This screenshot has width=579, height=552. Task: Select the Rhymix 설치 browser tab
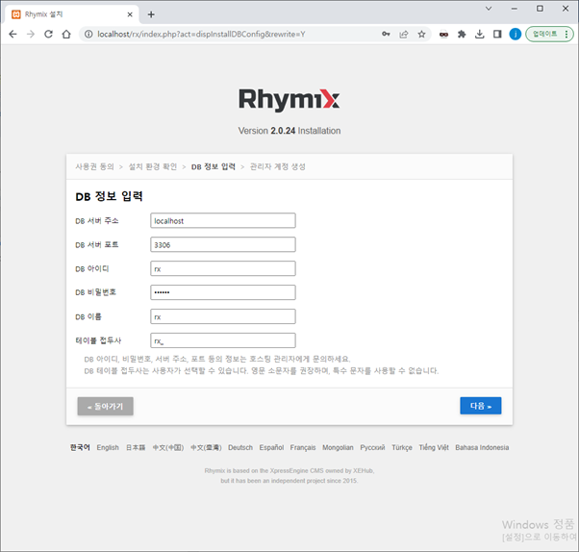pyautogui.click(x=72, y=14)
